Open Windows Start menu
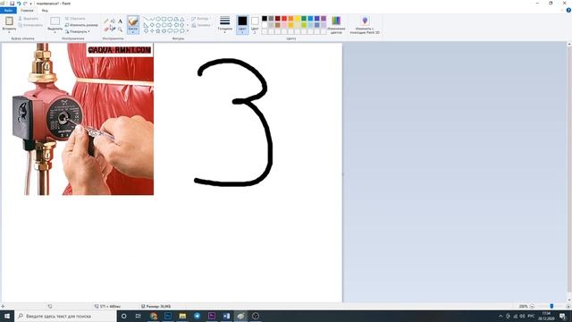Screen dimensions: 572x322 (7, 316)
